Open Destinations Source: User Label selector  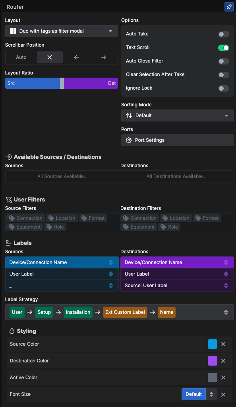pos(177,286)
